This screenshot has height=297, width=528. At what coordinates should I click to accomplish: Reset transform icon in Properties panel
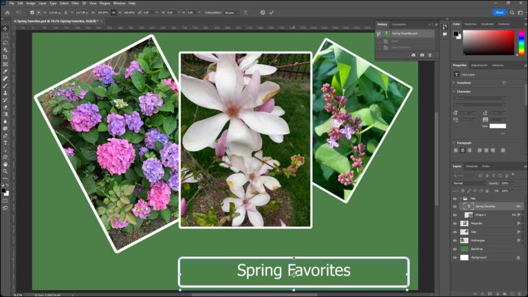504,82
